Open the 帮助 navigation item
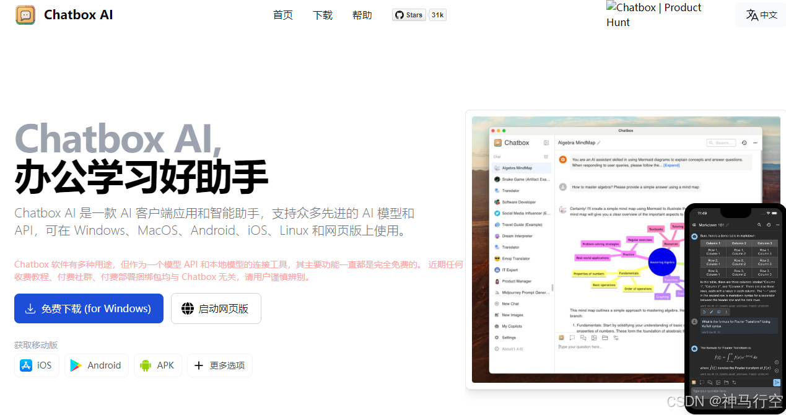 click(x=362, y=15)
